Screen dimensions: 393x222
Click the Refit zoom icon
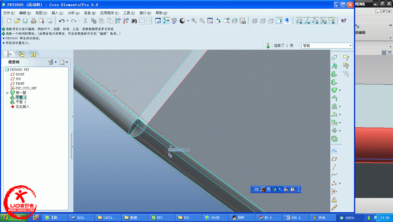(210, 21)
